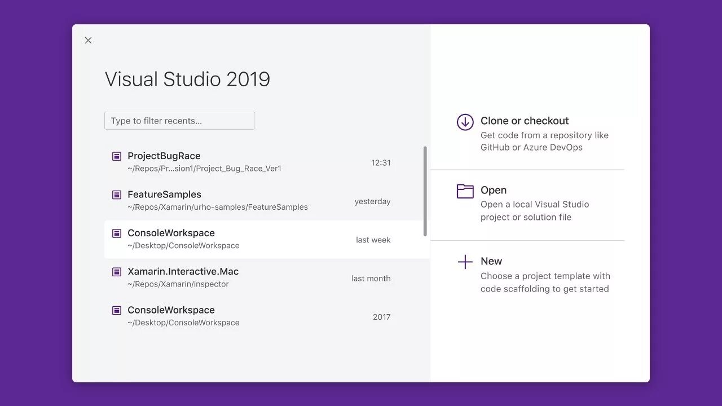Image resolution: width=722 pixels, height=406 pixels.
Task: Click the FeatureSamples solution icon
Action: click(x=117, y=195)
